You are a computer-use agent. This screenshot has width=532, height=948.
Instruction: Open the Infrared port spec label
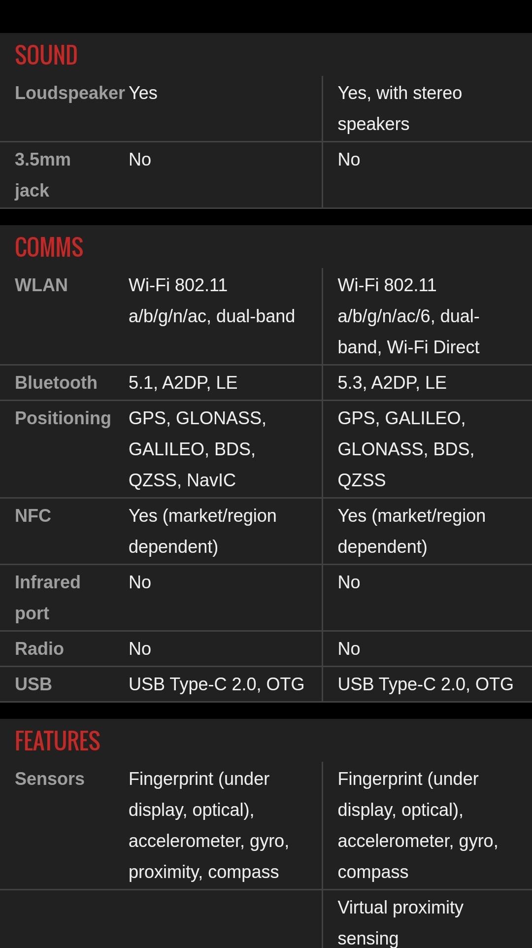[x=47, y=598]
